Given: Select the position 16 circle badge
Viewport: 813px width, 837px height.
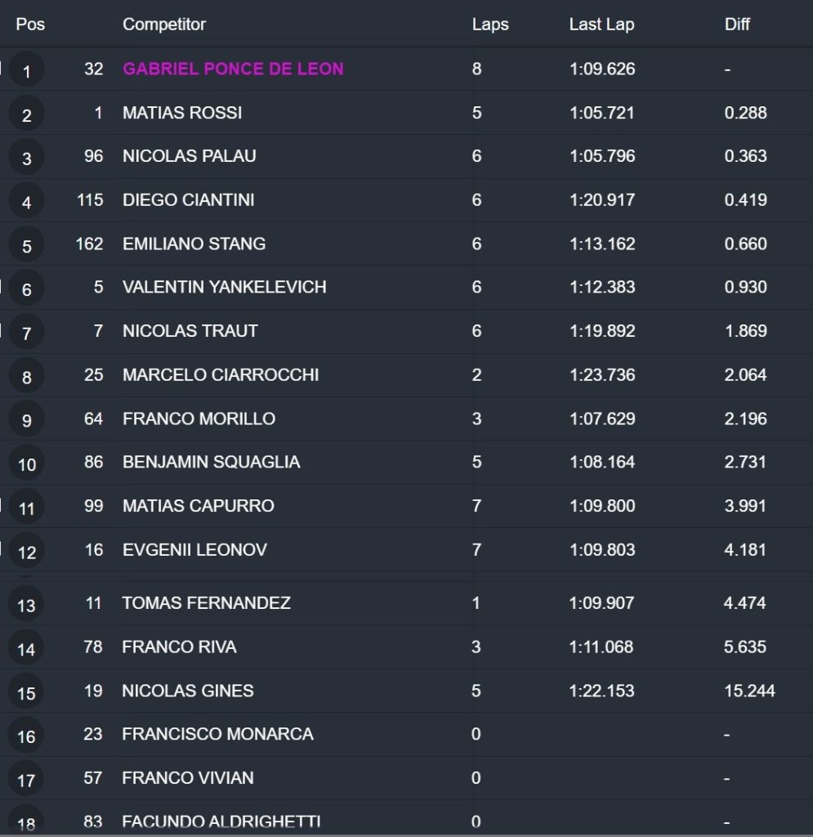Looking at the screenshot, I should pos(26,736).
